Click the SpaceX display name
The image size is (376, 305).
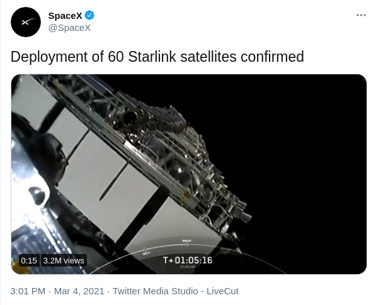66,16
